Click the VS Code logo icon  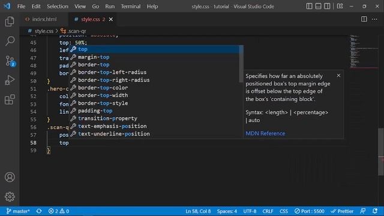coord(7,6)
